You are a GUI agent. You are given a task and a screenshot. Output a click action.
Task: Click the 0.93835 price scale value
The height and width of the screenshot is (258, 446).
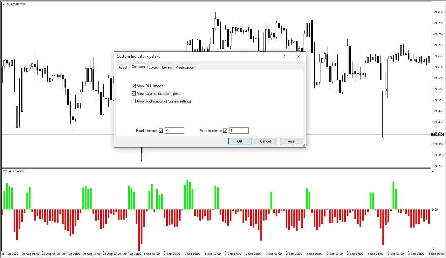pyautogui.click(x=438, y=12)
